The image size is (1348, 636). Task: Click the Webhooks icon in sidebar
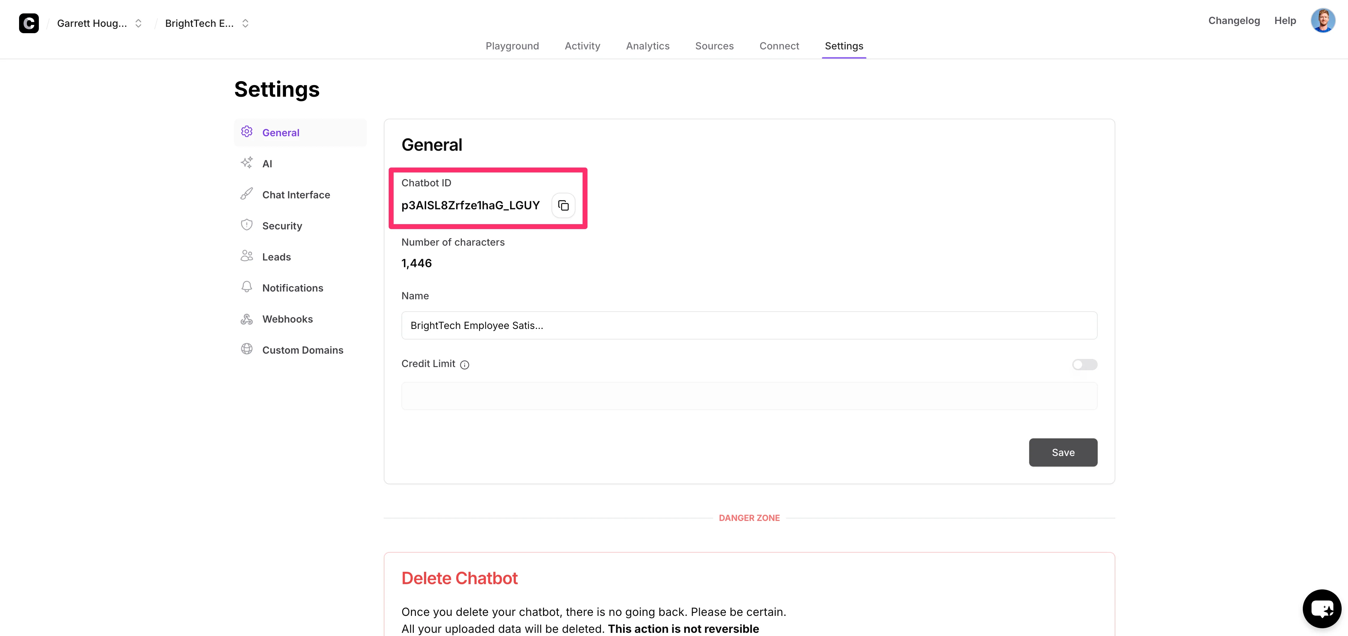(246, 318)
